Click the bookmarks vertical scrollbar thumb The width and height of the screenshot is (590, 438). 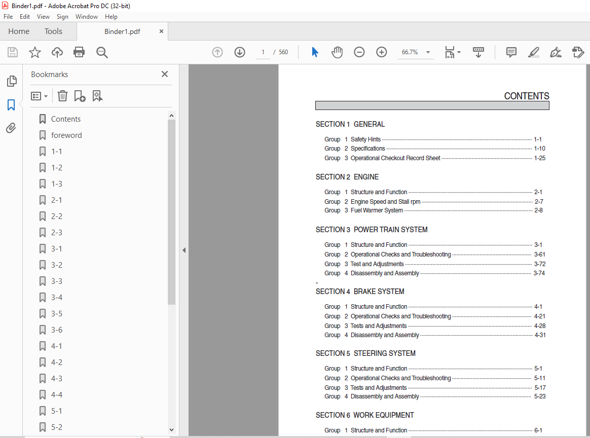172,212
